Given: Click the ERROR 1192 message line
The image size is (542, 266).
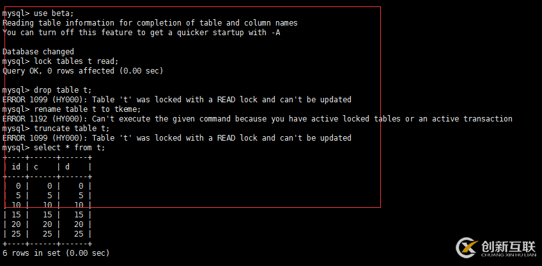Looking at the screenshot, I should point(257,118).
